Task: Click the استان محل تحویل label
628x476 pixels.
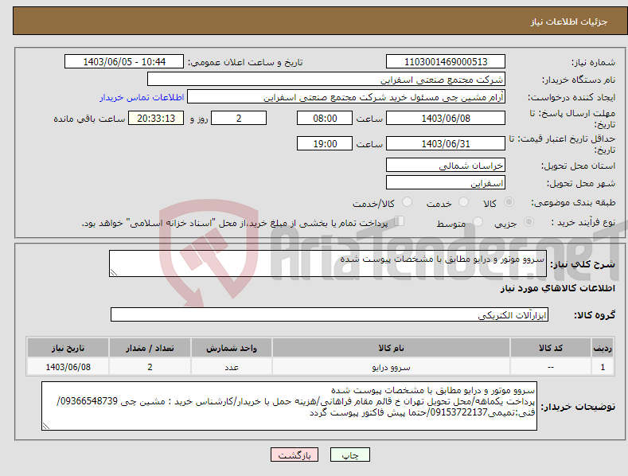Action: (579, 166)
